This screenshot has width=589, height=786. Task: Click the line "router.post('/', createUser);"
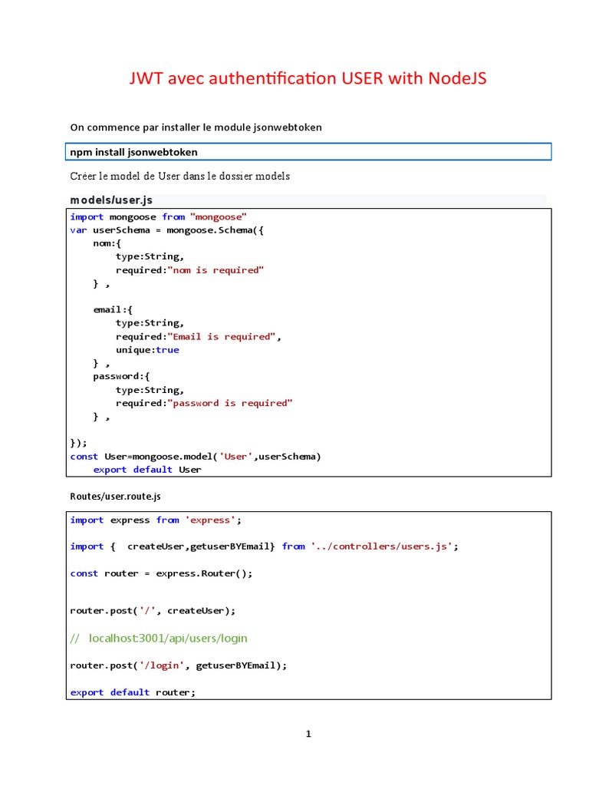click(x=153, y=610)
